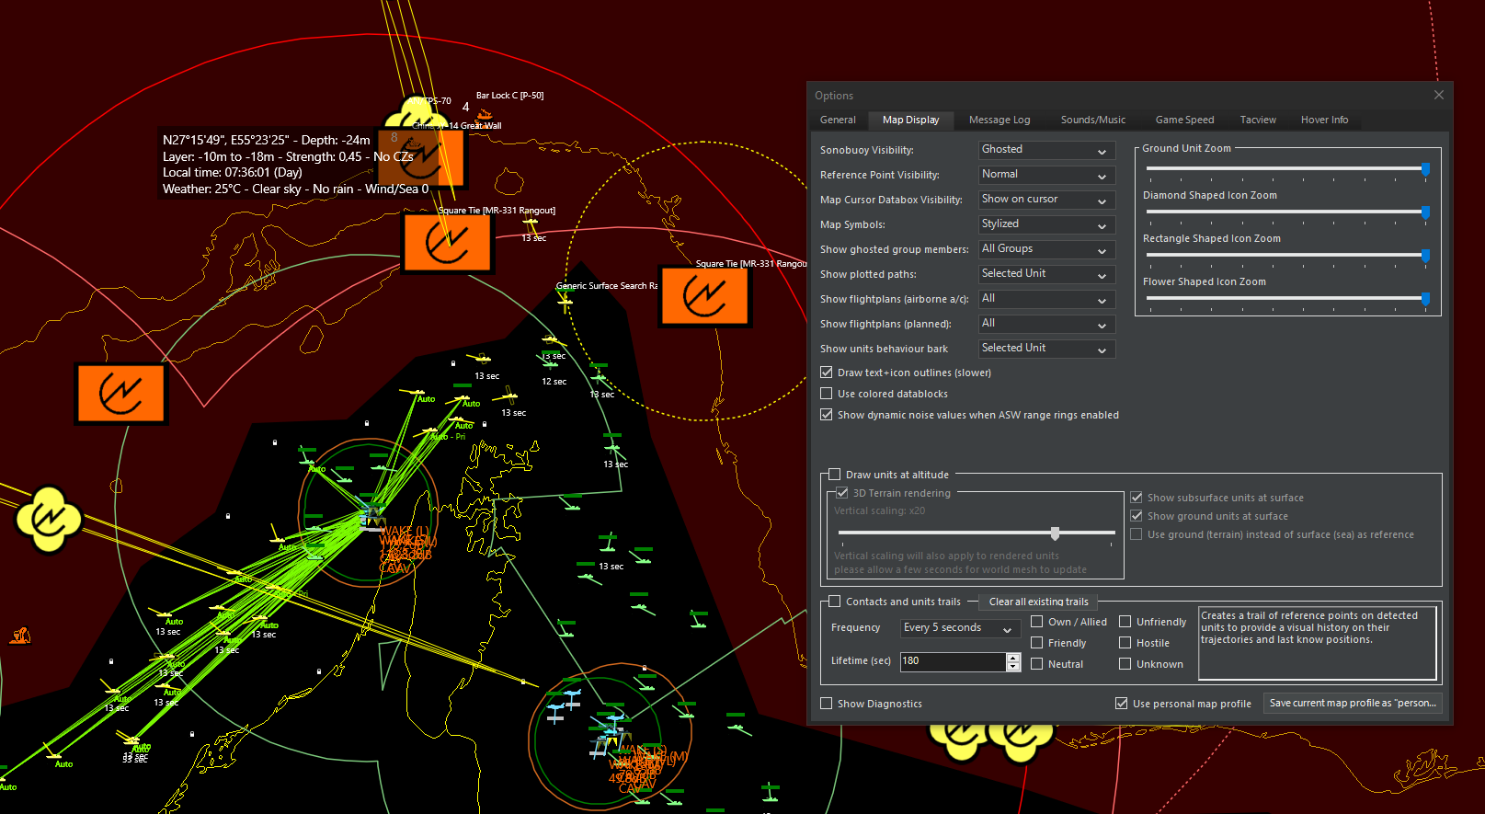Image resolution: width=1485 pixels, height=814 pixels.
Task: Enable Use colored datablocks checkbox
Action: (x=826, y=394)
